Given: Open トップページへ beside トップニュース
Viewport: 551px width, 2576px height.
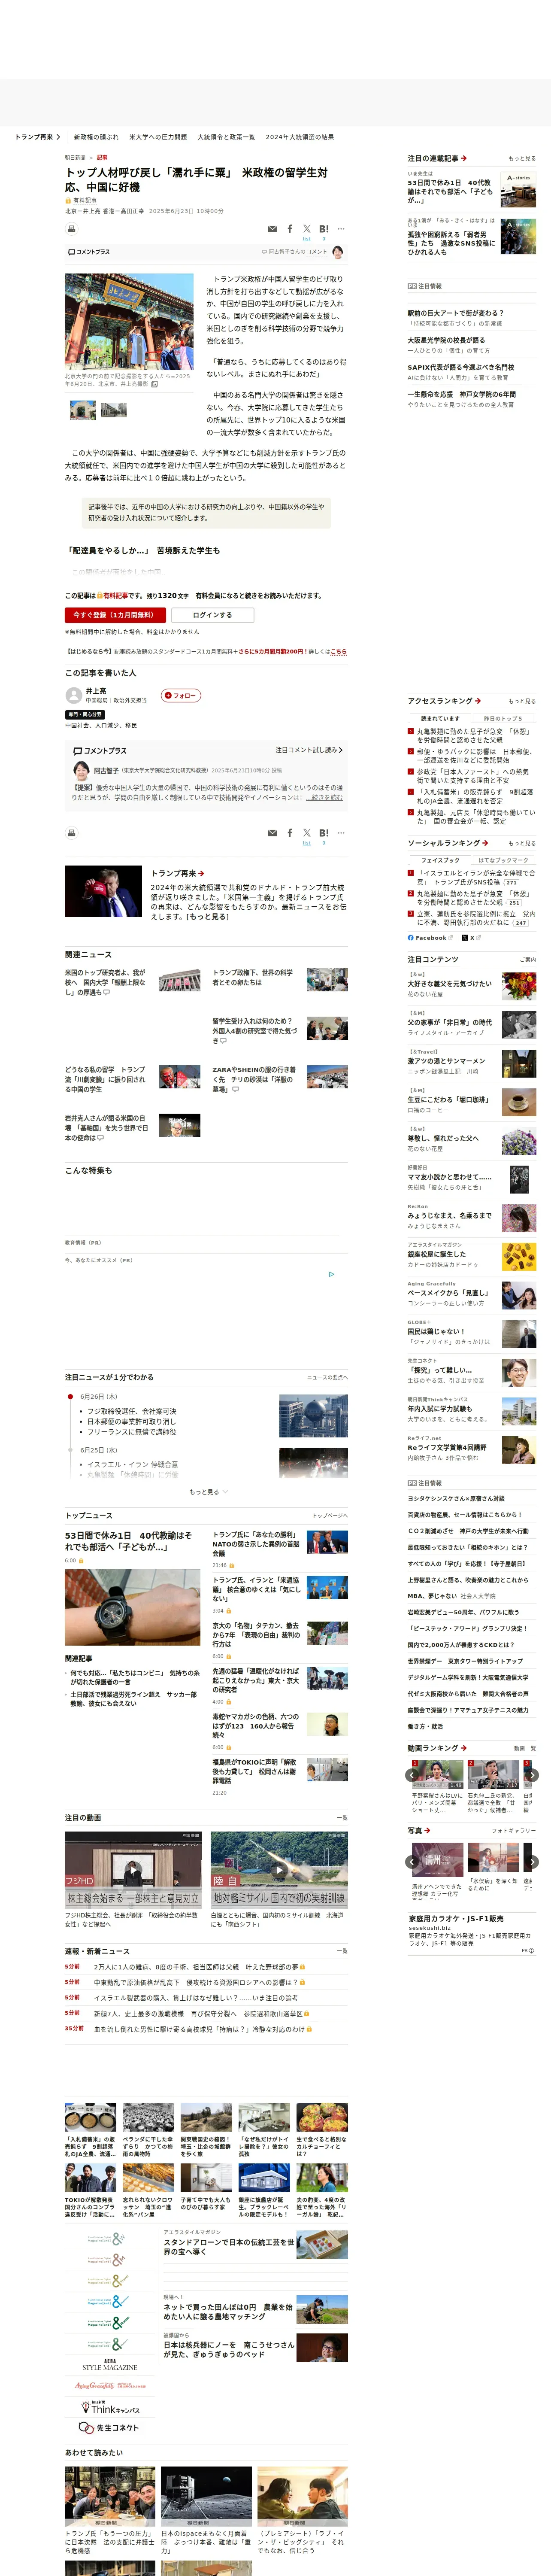Looking at the screenshot, I should coord(329,1515).
